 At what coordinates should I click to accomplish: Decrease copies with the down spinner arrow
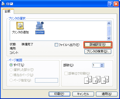pos(102,66)
